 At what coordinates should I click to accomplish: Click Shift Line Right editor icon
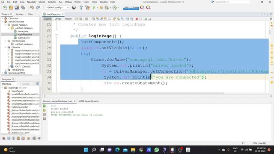[131, 19]
